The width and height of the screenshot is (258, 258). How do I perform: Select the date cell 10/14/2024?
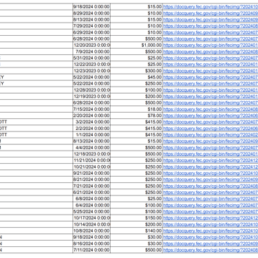(92, 224)
